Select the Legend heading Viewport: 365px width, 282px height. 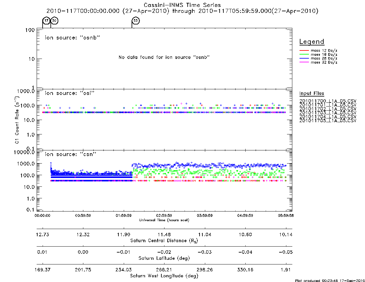(312, 42)
